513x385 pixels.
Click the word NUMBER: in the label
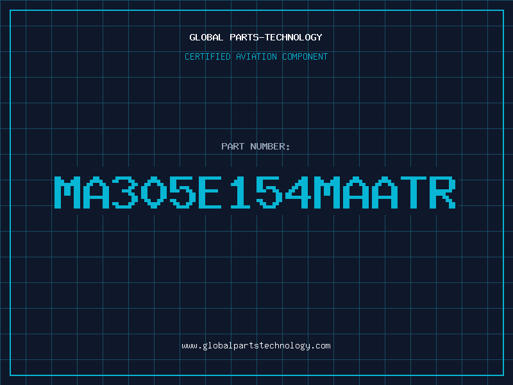(270, 146)
